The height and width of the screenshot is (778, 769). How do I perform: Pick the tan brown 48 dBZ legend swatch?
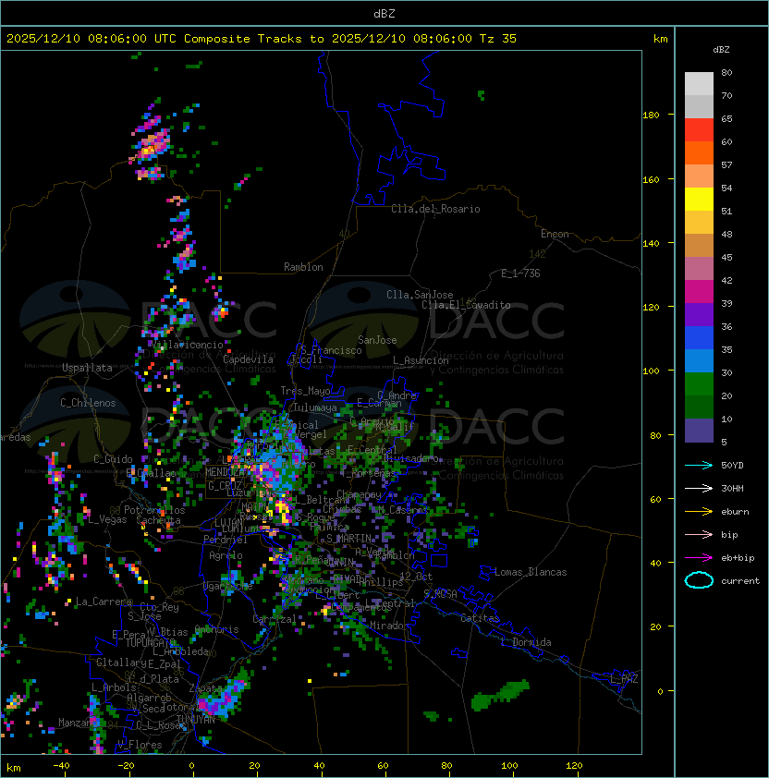tap(699, 246)
